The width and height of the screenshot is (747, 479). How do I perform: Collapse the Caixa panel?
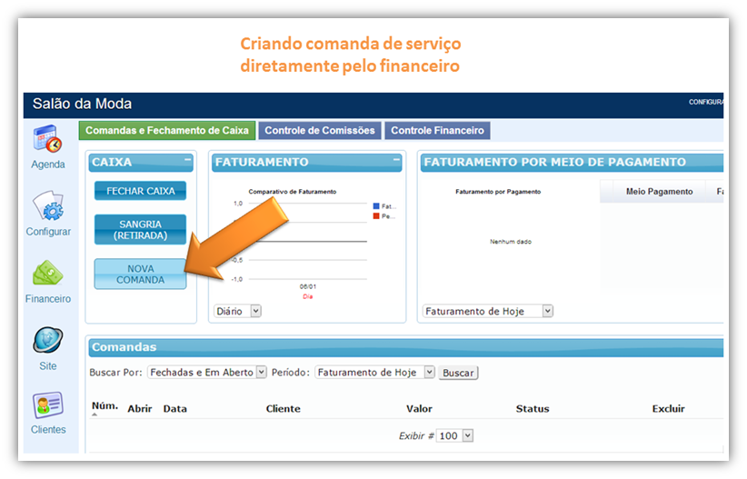coord(187,161)
